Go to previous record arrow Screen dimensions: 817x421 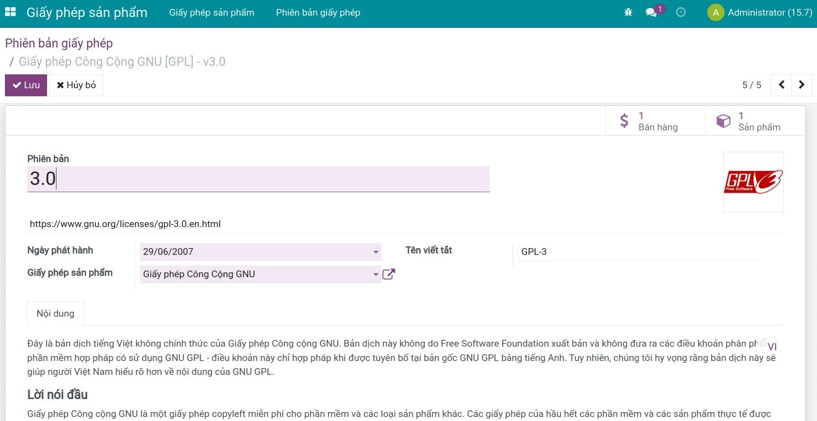(781, 85)
